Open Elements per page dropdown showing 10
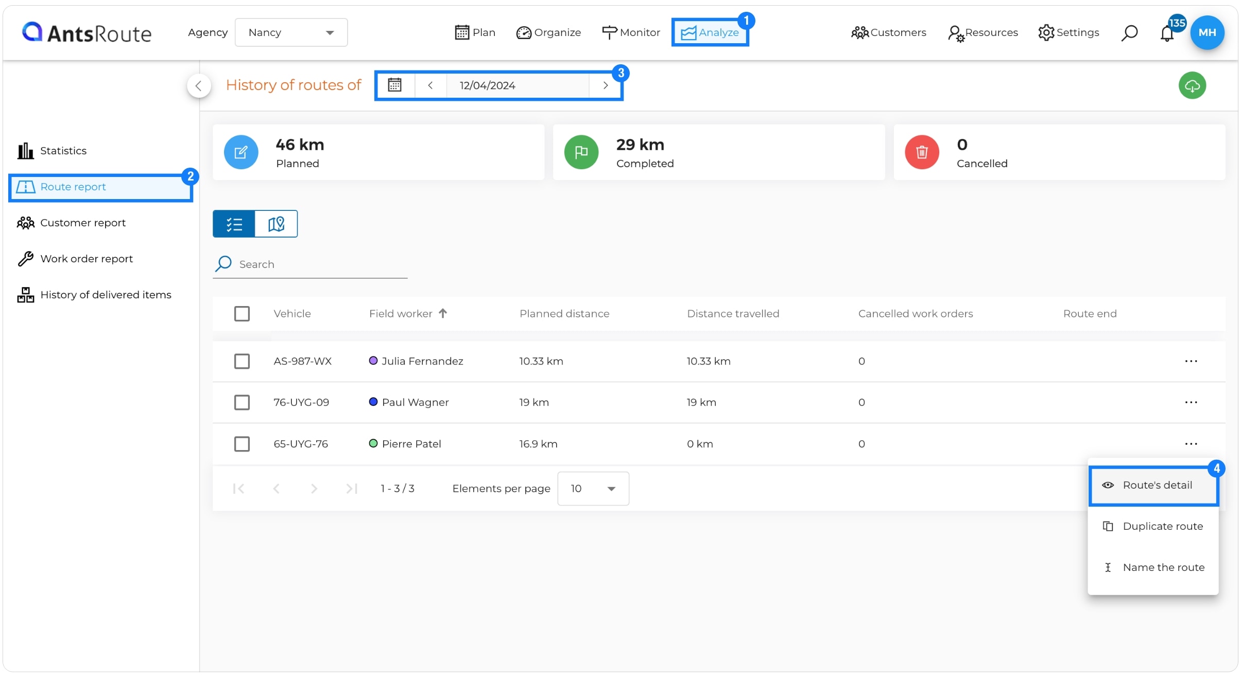 pyautogui.click(x=593, y=489)
